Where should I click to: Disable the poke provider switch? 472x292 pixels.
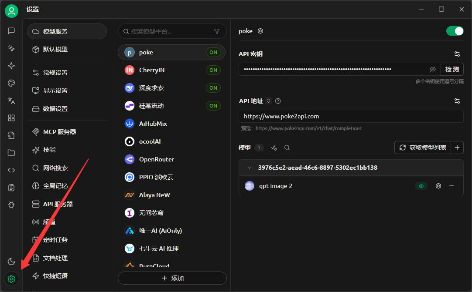(455, 31)
